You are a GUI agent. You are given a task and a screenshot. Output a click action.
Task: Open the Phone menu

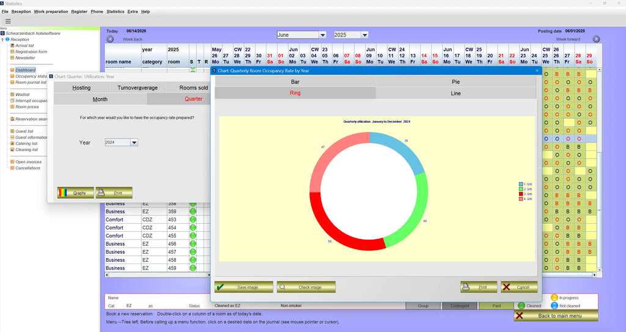click(x=97, y=12)
